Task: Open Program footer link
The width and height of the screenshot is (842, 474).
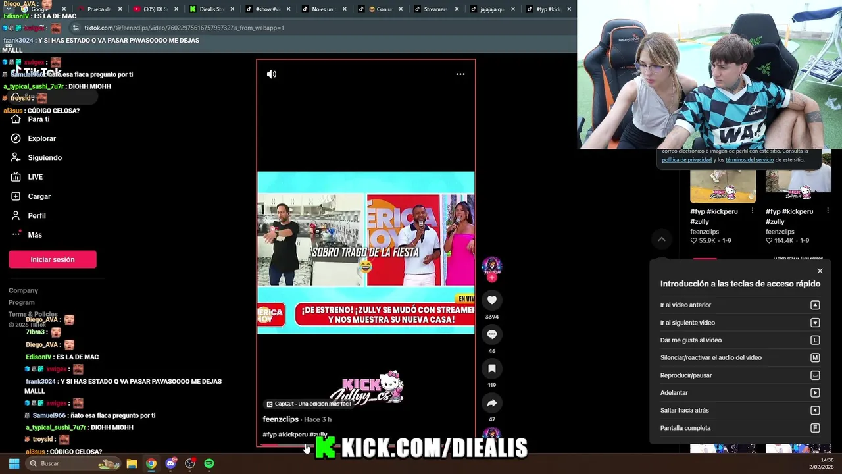Action: [22, 302]
